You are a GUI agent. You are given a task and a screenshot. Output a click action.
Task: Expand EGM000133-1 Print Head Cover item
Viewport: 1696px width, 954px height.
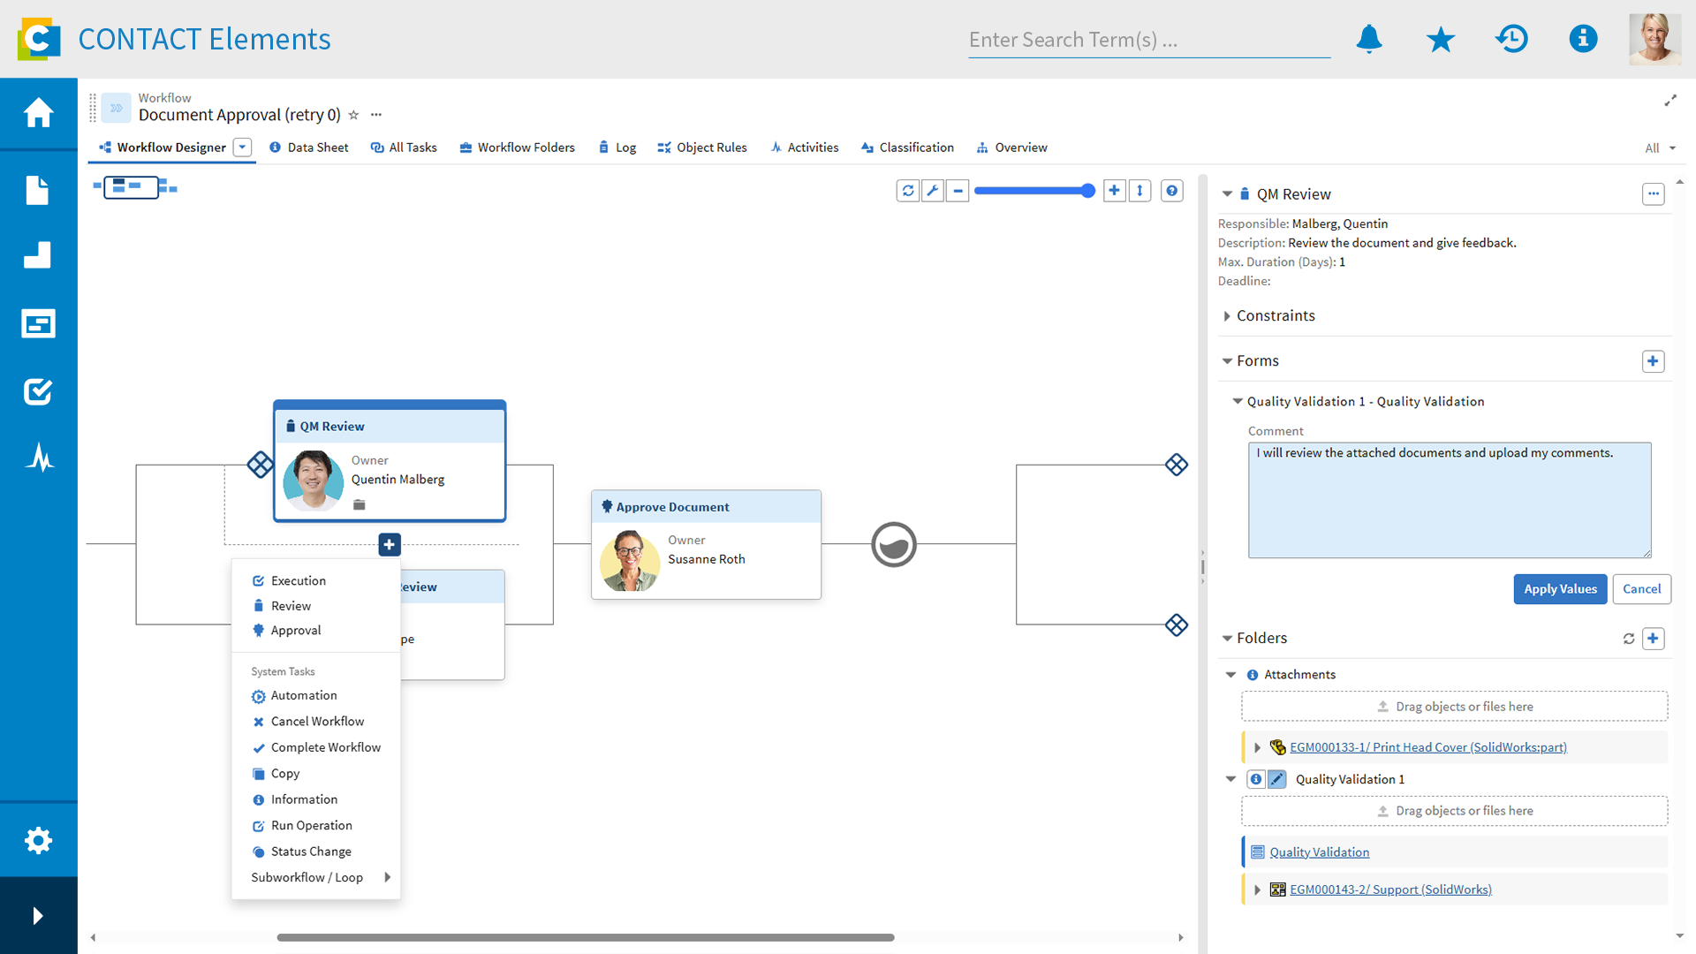tap(1257, 747)
